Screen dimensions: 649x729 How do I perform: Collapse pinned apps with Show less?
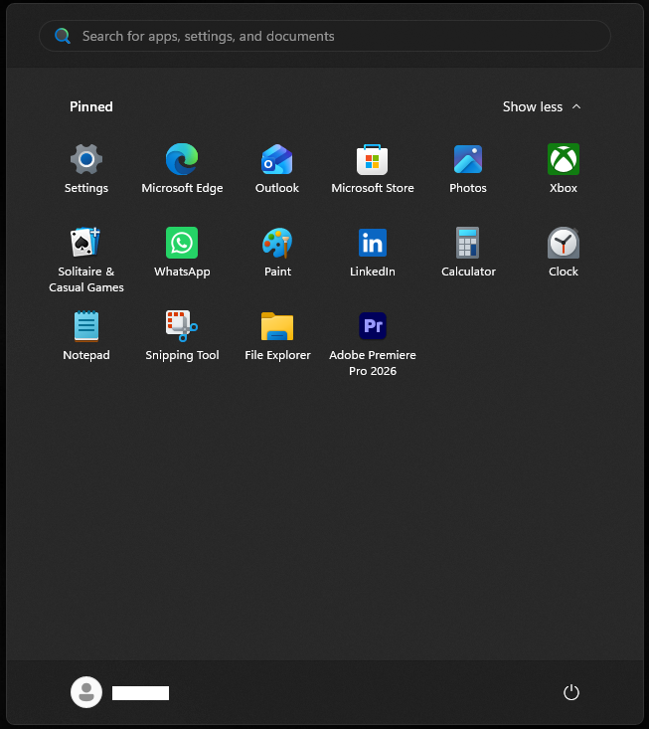[x=542, y=107]
